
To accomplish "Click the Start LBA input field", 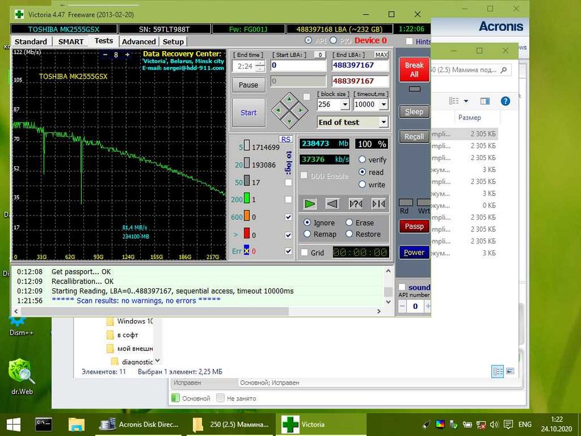I will point(298,65).
